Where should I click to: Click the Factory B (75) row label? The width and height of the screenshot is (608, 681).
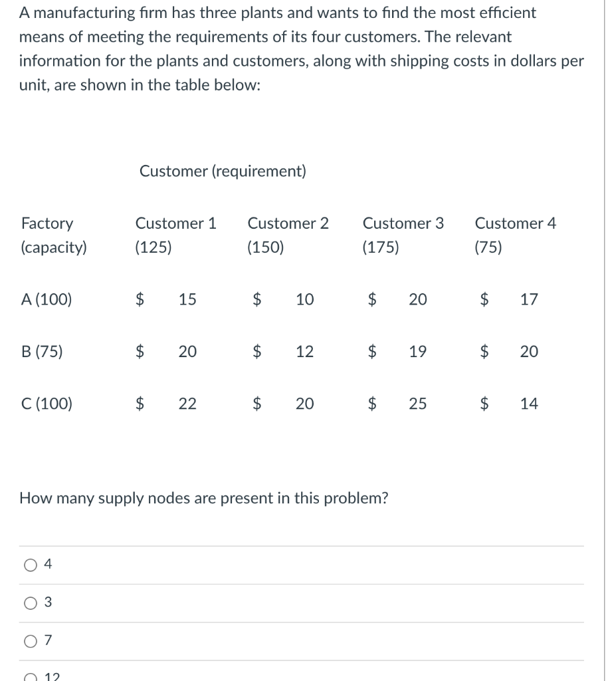42,351
